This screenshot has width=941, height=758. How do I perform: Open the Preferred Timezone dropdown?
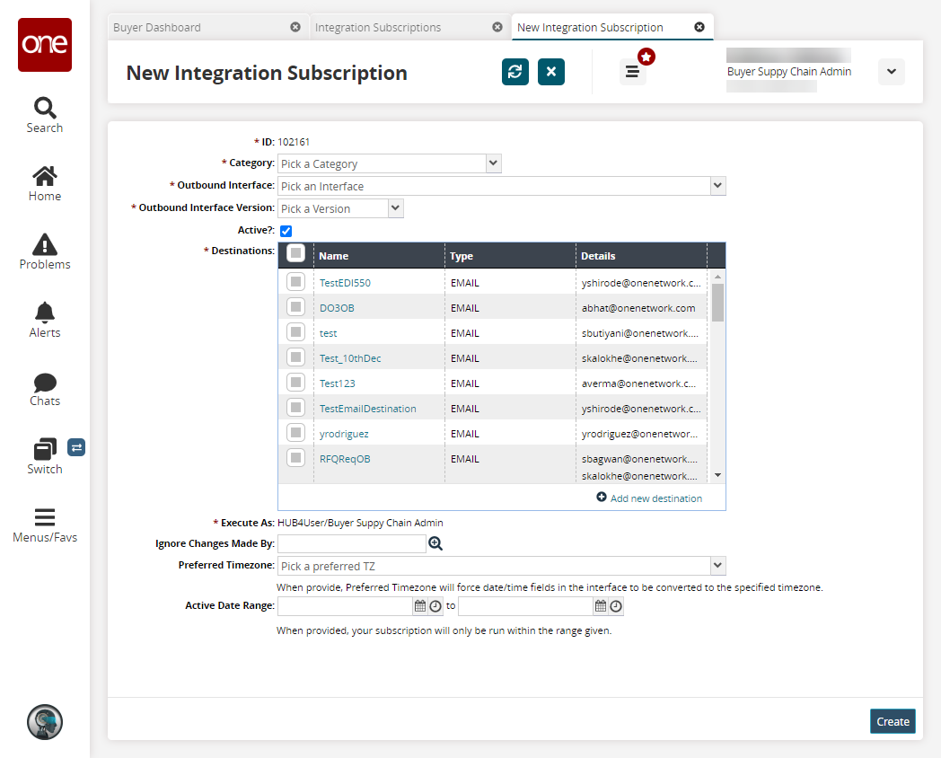pos(717,566)
